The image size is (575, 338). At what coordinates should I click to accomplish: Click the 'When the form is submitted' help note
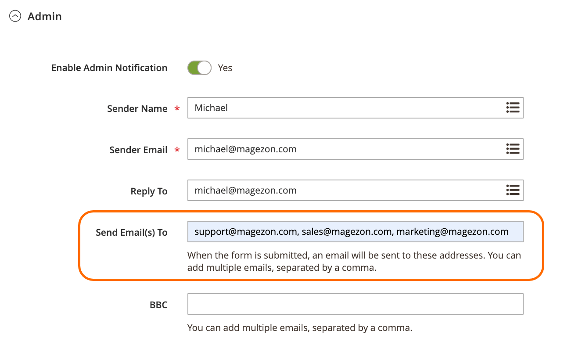[x=354, y=261]
